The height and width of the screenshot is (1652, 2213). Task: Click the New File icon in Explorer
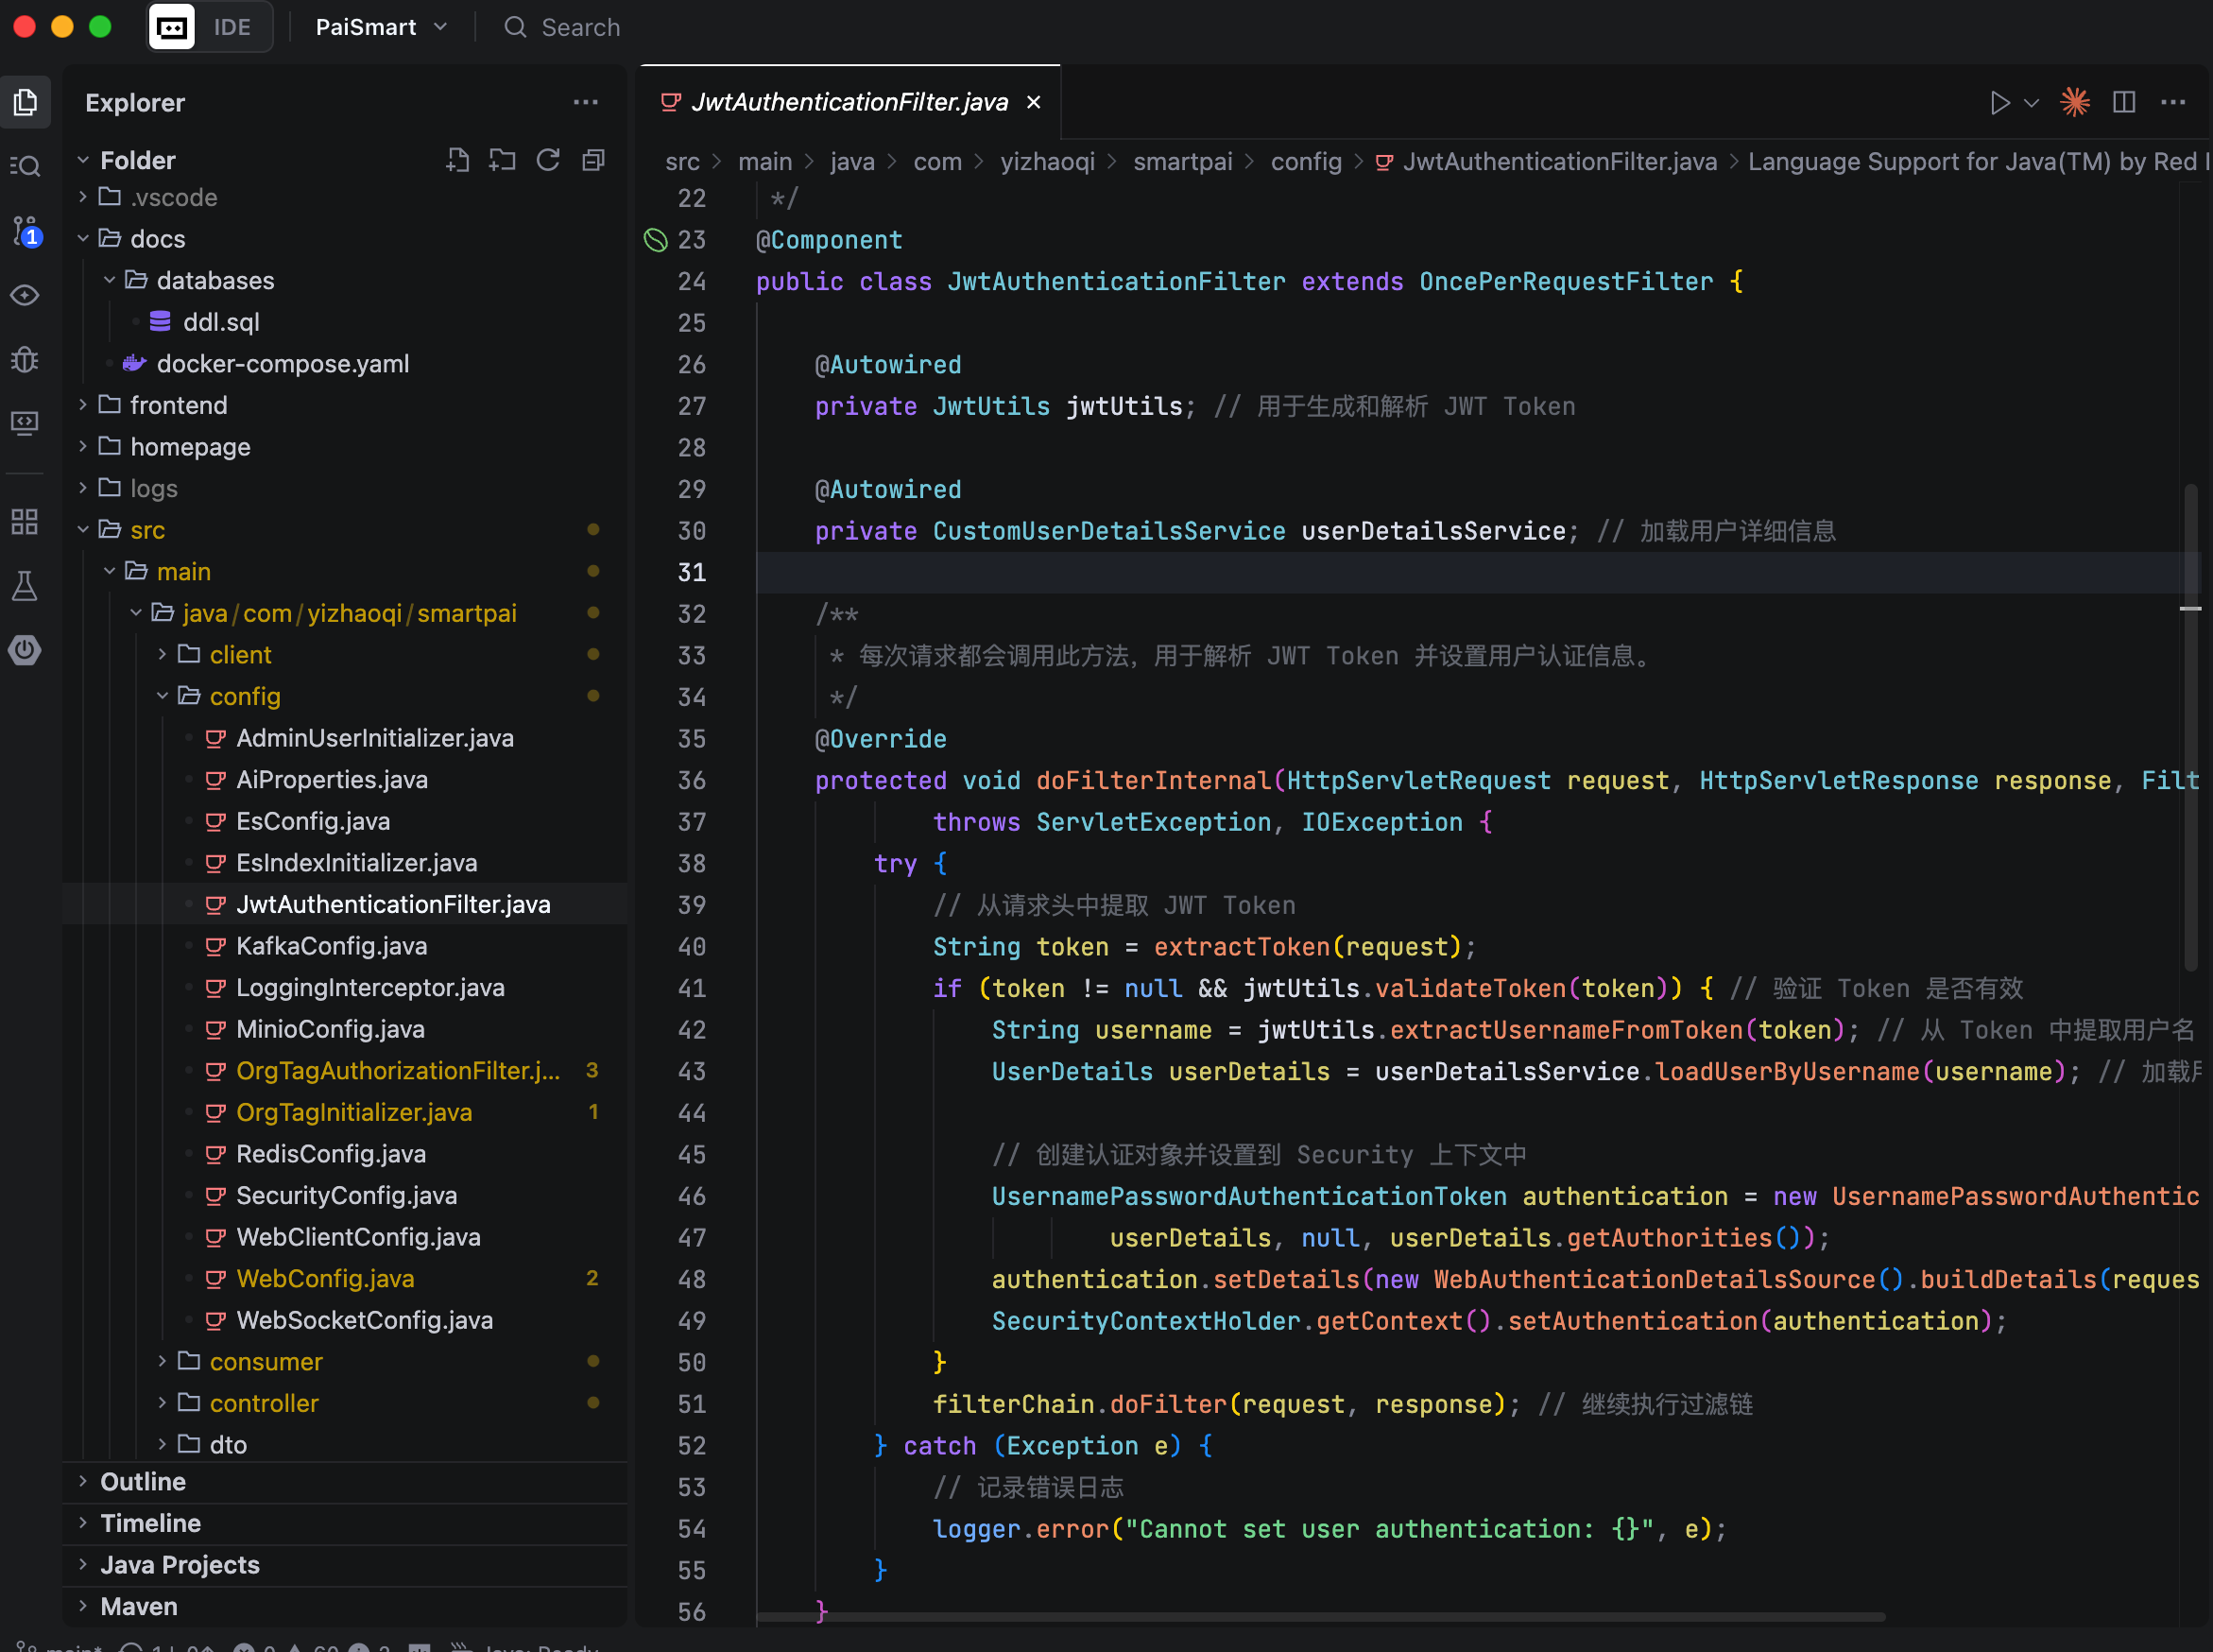tap(457, 160)
